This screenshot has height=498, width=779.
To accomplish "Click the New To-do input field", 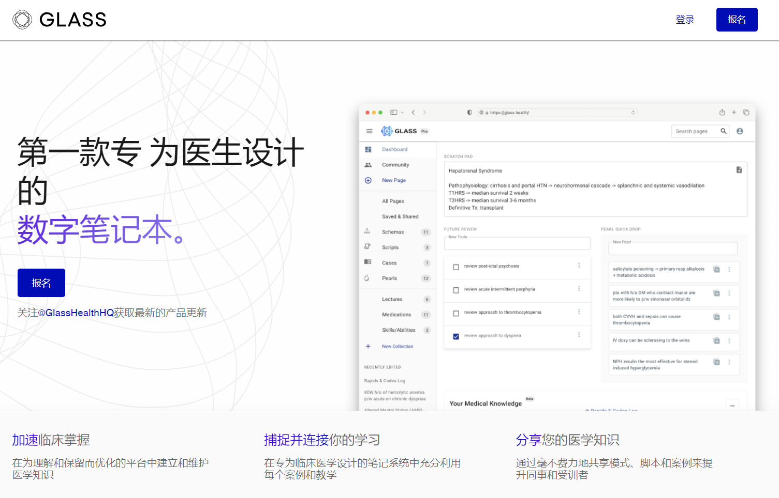I will point(517,243).
